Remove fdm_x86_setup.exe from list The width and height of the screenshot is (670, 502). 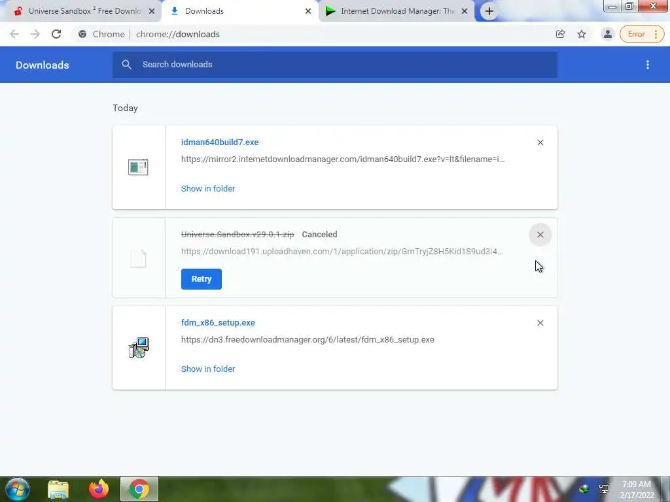pyautogui.click(x=540, y=323)
